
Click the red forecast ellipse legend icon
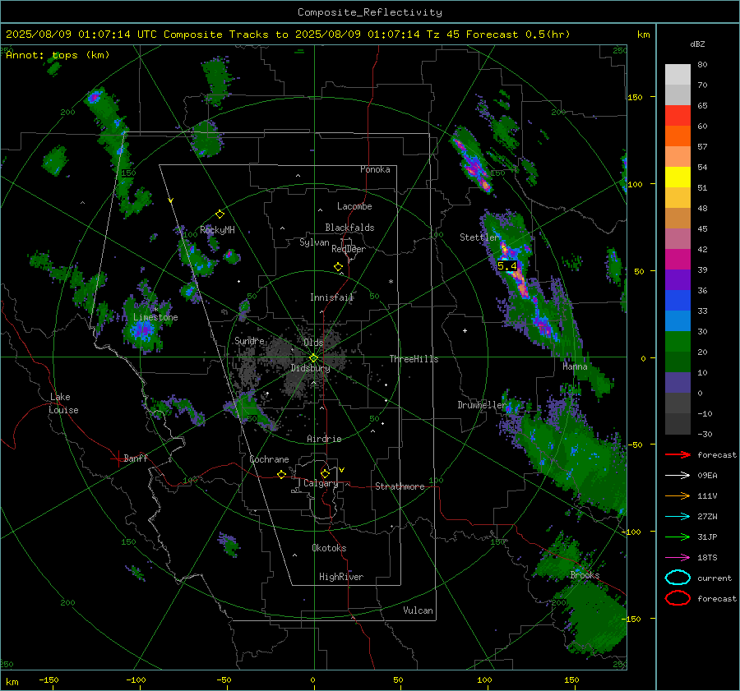[x=678, y=598]
